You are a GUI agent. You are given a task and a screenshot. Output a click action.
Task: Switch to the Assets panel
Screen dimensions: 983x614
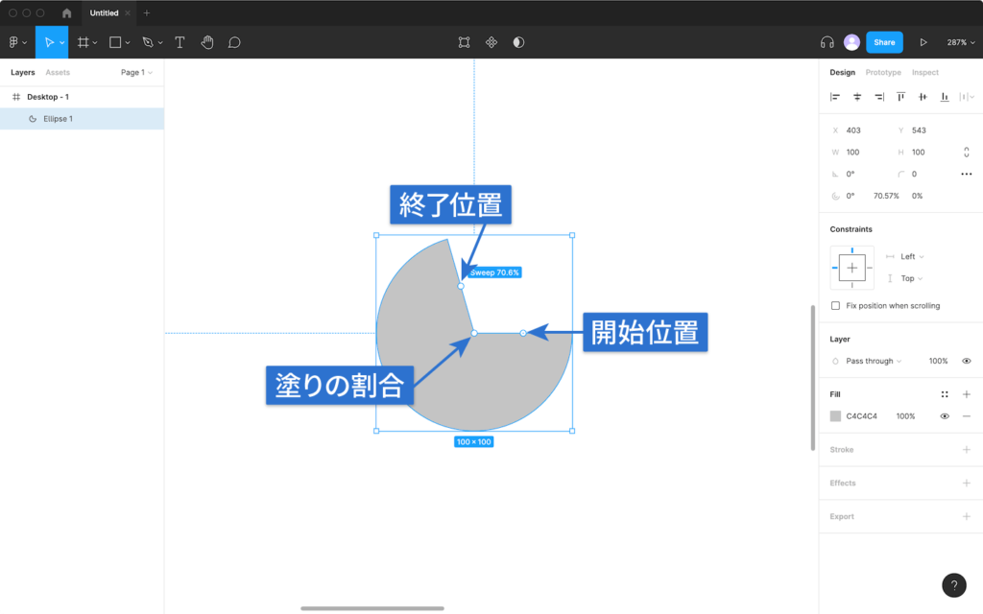(58, 72)
